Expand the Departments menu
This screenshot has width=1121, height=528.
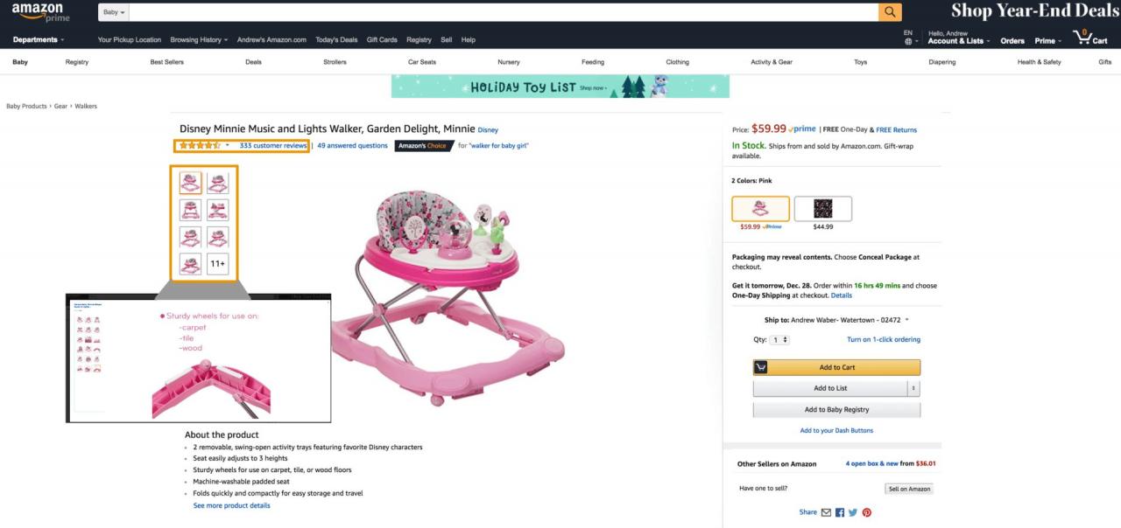pos(39,40)
